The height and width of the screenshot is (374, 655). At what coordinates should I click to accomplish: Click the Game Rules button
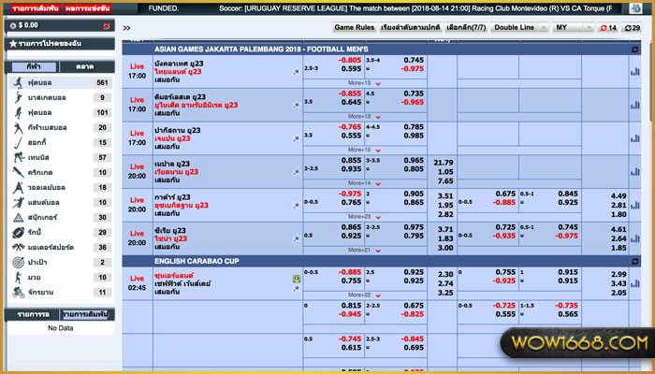point(355,28)
